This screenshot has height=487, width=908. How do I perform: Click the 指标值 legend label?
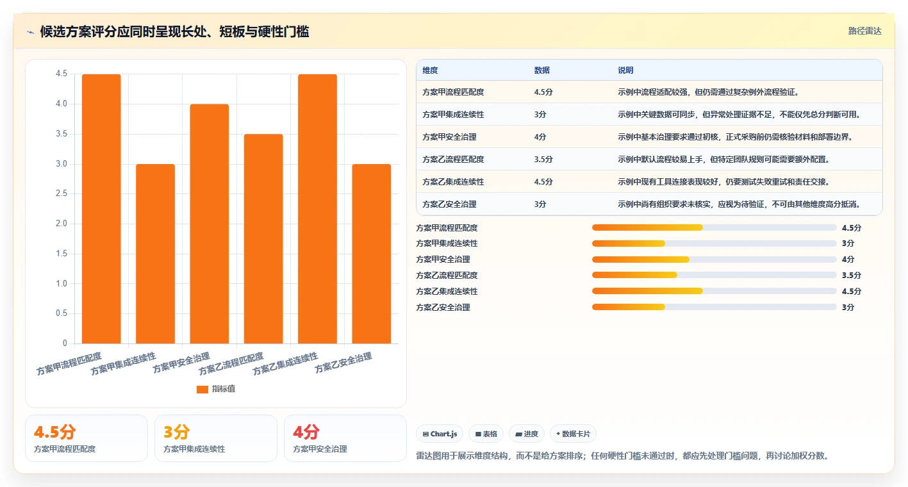224,389
